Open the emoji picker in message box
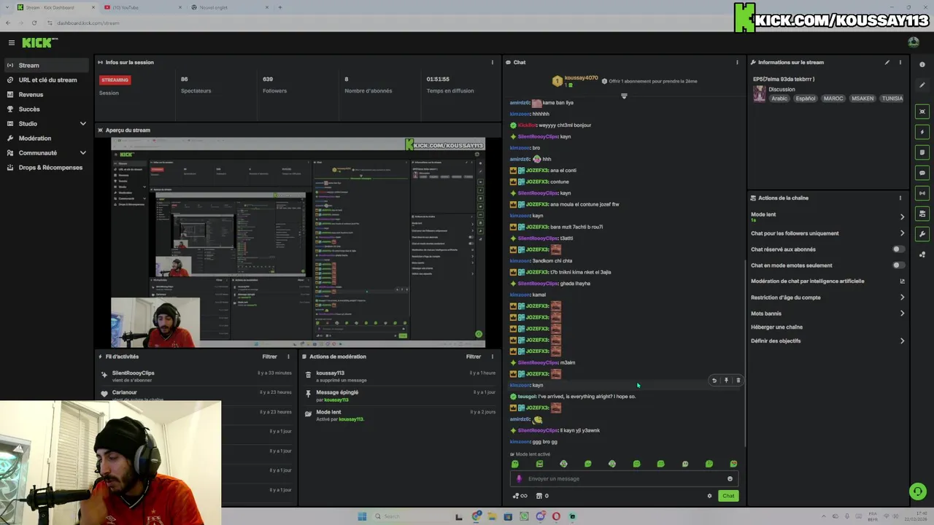Screen dimensions: 934x525 [x=730, y=479]
